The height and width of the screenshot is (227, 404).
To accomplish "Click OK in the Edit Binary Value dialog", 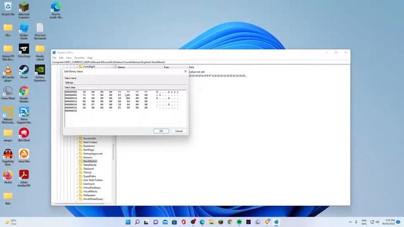I will pyautogui.click(x=161, y=131).
